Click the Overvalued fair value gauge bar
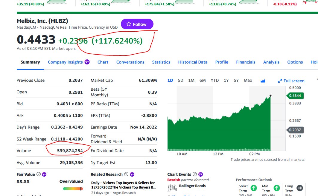The width and height of the screenshot is (318, 196). coord(73,189)
